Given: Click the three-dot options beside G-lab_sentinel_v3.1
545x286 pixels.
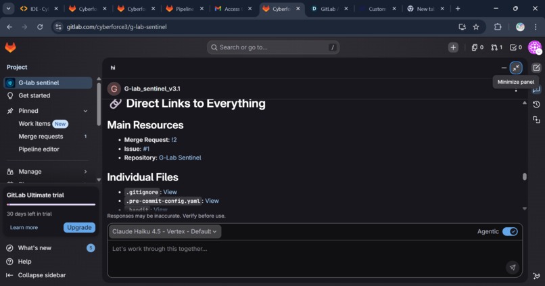Looking at the screenshot, I should pos(516,90).
